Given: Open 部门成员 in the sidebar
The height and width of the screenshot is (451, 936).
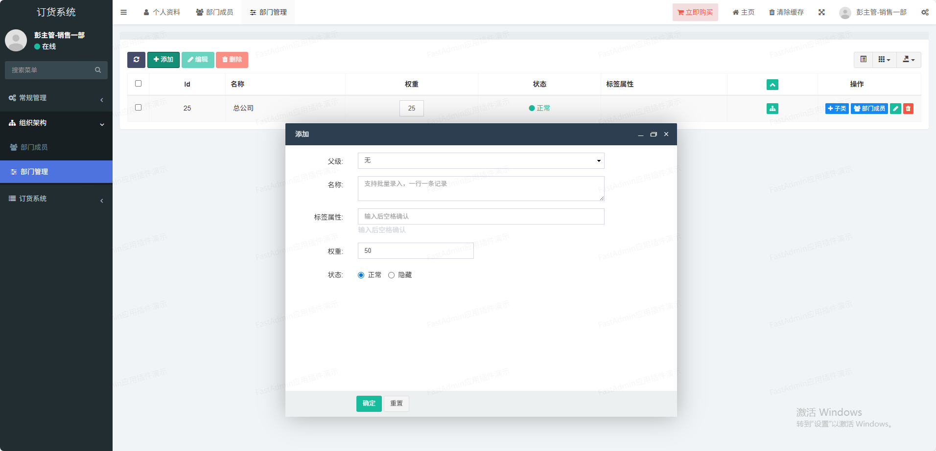Looking at the screenshot, I should tap(34, 147).
